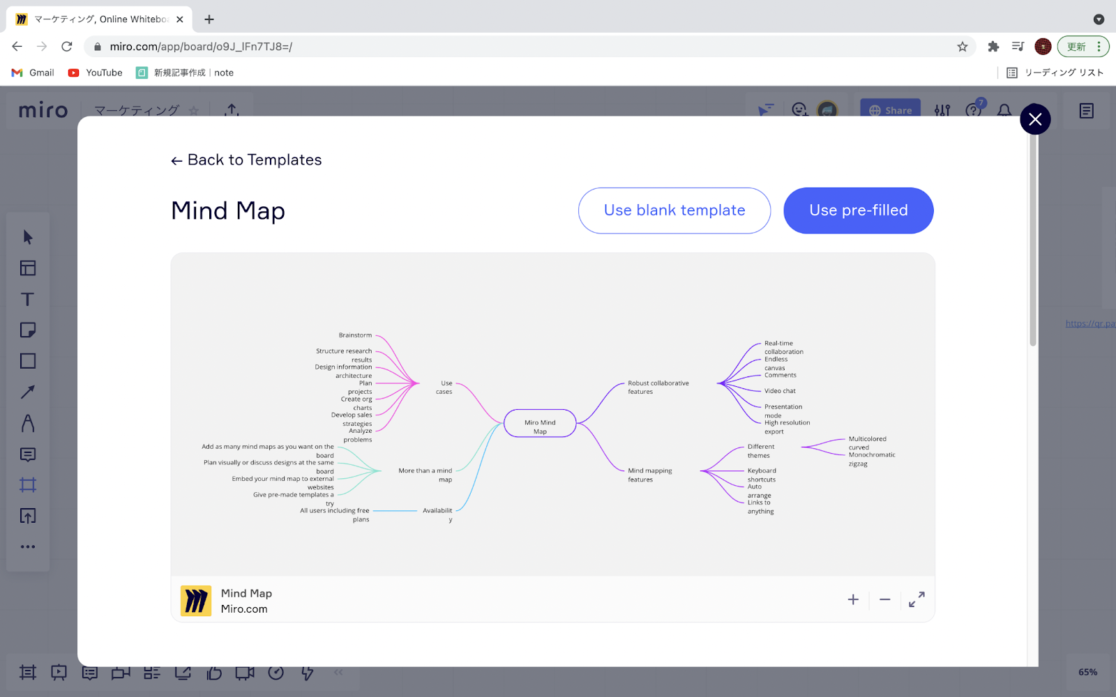Image resolution: width=1116 pixels, height=697 pixels.
Task: Open the Cards list in bottom toolbar
Action: [x=152, y=673]
